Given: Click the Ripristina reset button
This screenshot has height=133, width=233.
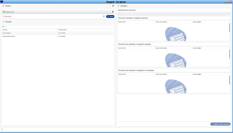Looking at the screenshot, I should [x=7, y=17].
